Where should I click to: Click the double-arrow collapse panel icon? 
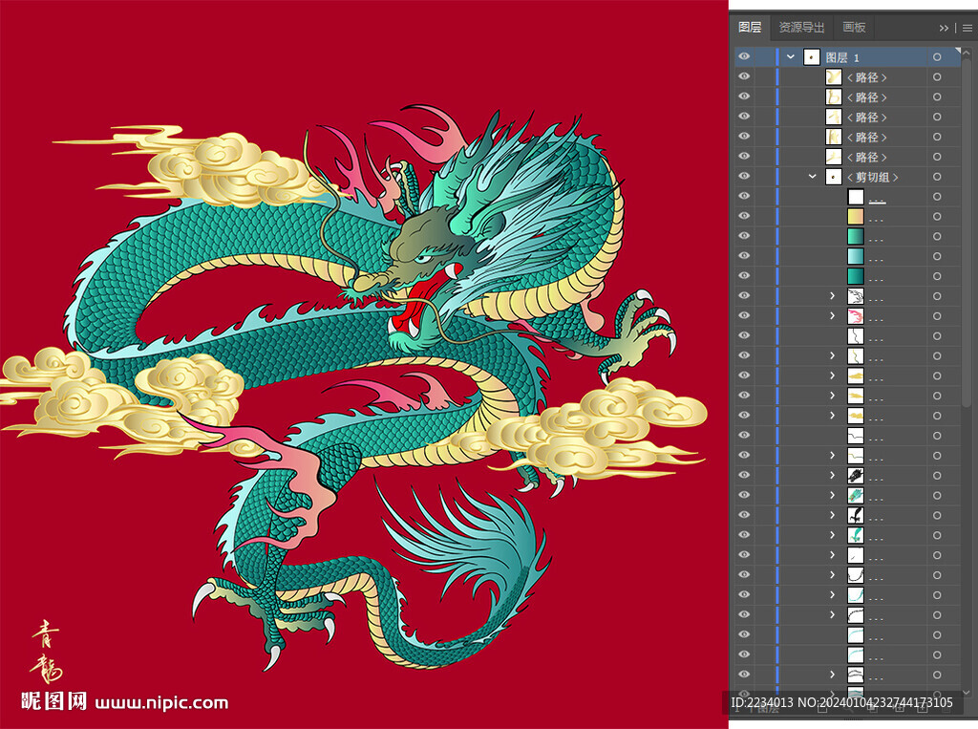tap(945, 28)
